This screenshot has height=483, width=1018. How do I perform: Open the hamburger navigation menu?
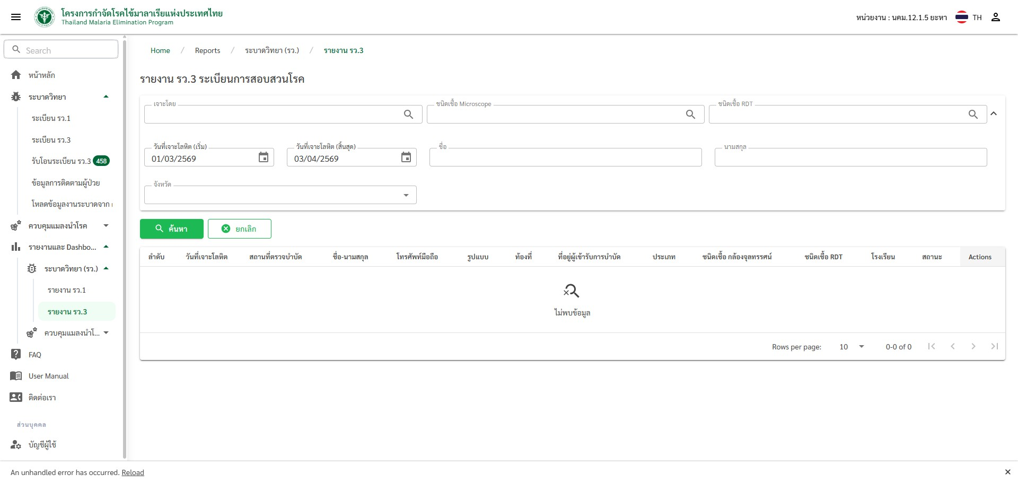pyautogui.click(x=16, y=17)
